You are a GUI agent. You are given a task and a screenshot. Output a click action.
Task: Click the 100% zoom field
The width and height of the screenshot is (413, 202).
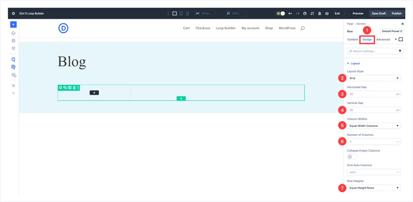236,13
